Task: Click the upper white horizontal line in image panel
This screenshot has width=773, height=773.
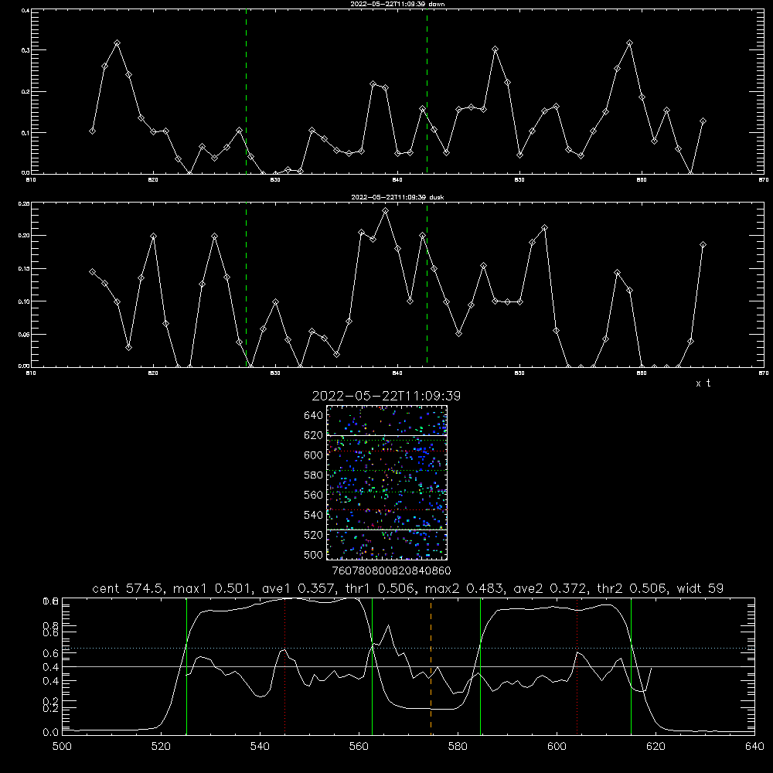Action: tap(386, 435)
